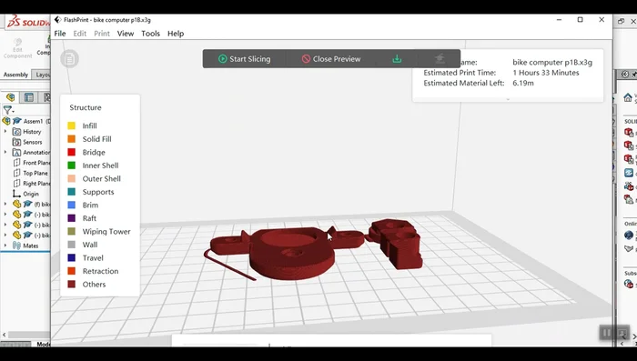
Task: Expand the info panel chevron below material left
Action: [x=508, y=99]
